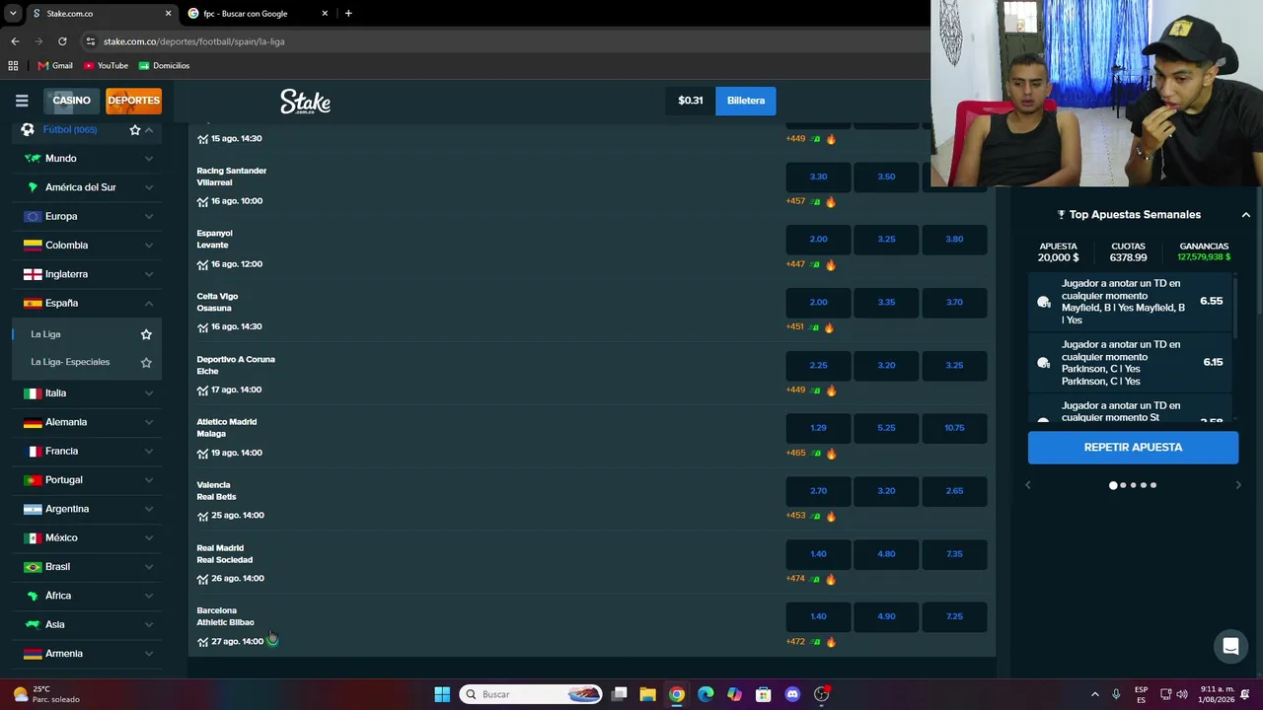Open the DEPORTES section
1263x710 pixels.
pyautogui.click(x=133, y=101)
